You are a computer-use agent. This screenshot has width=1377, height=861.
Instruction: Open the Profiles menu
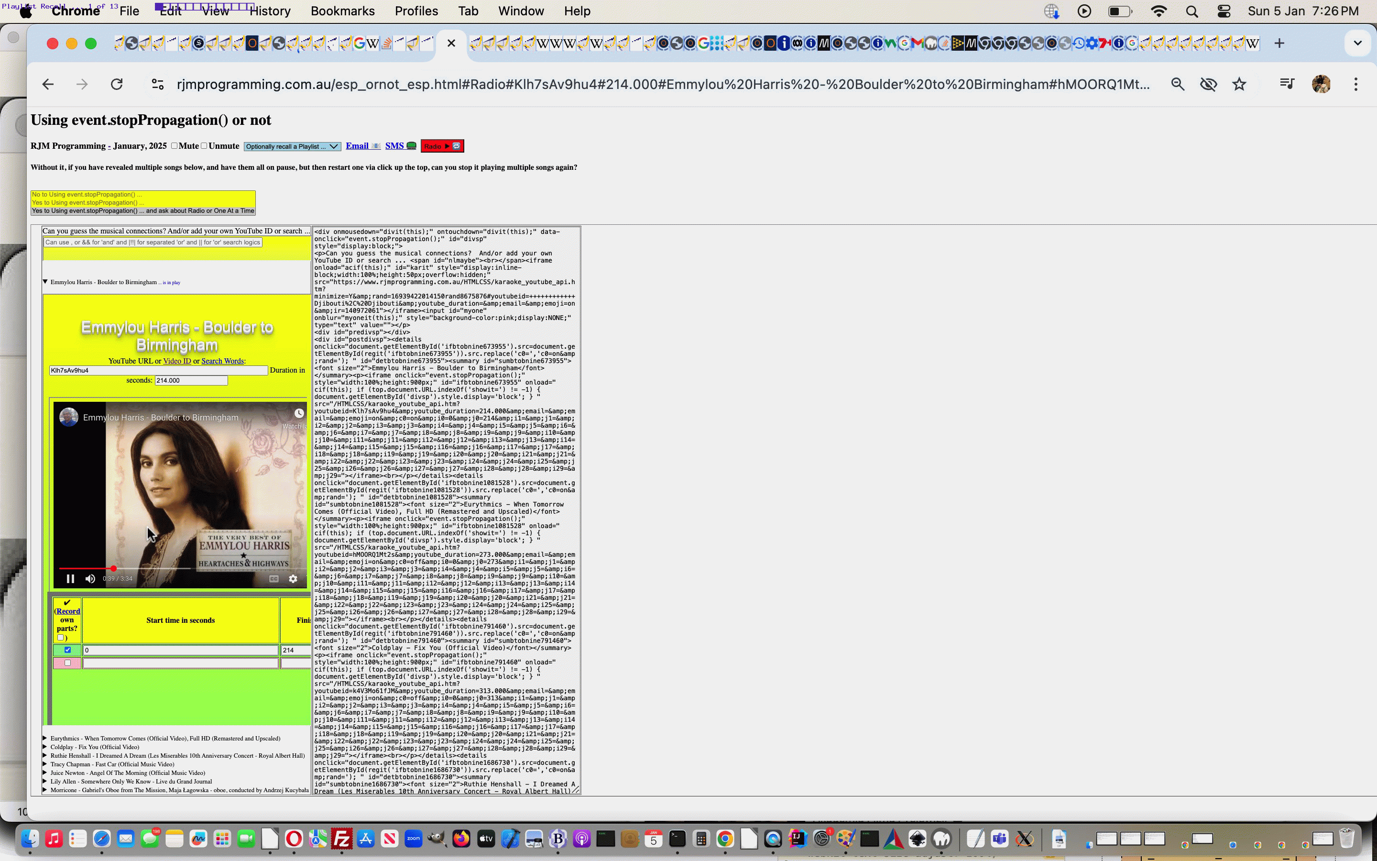coord(416,11)
